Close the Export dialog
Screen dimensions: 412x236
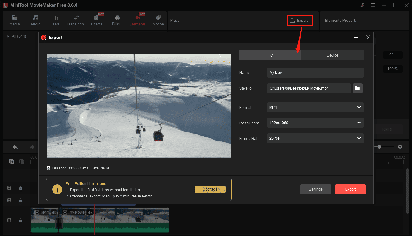click(368, 38)
